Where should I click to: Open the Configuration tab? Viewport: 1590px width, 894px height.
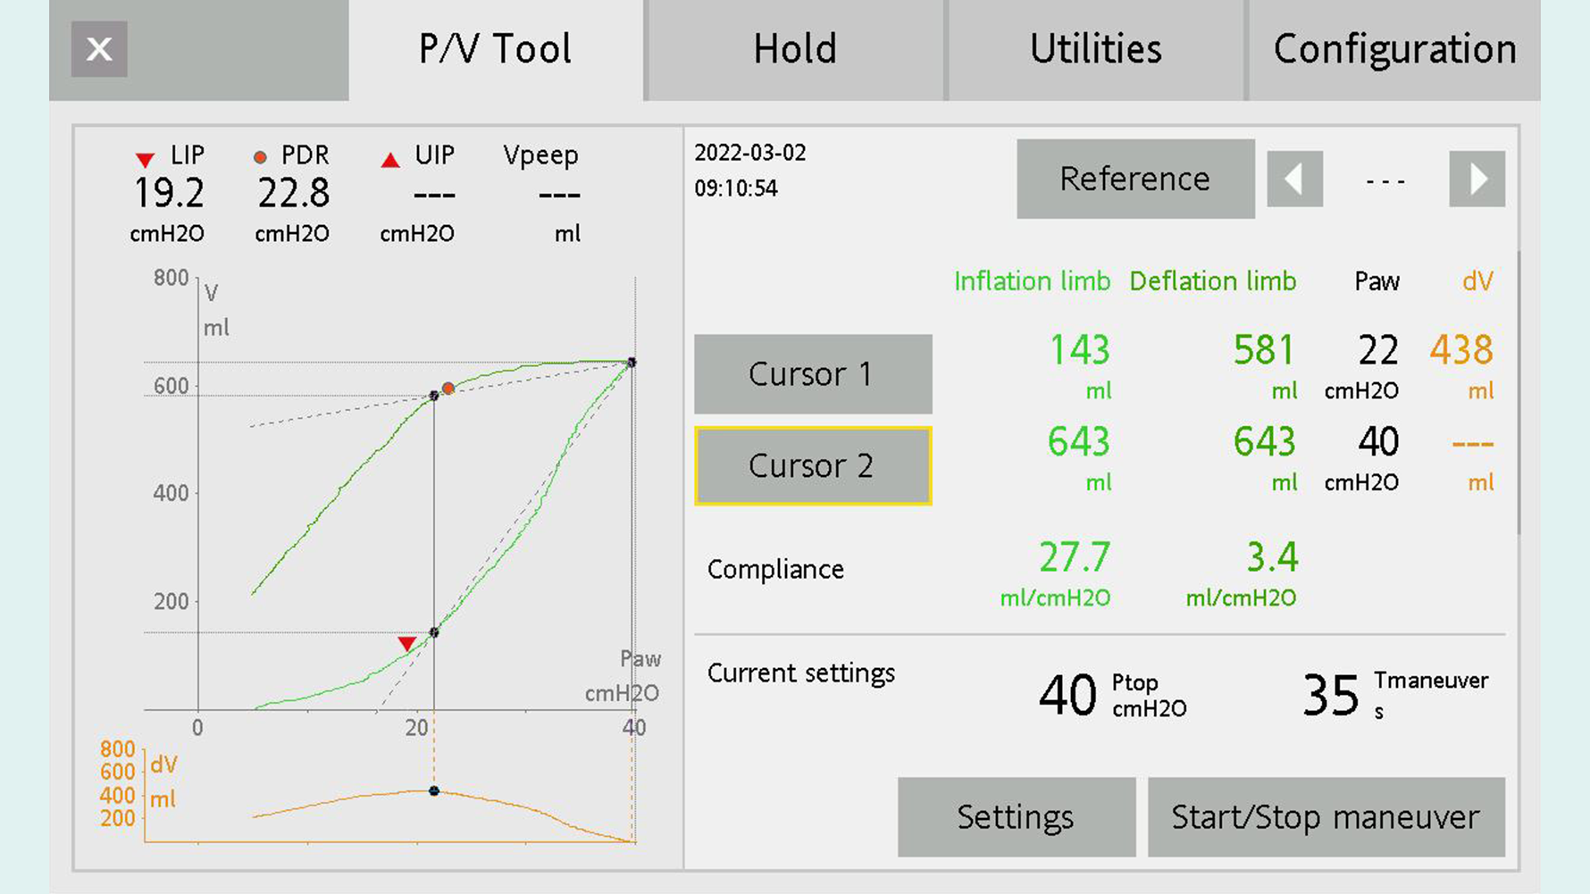point(1395,49)
